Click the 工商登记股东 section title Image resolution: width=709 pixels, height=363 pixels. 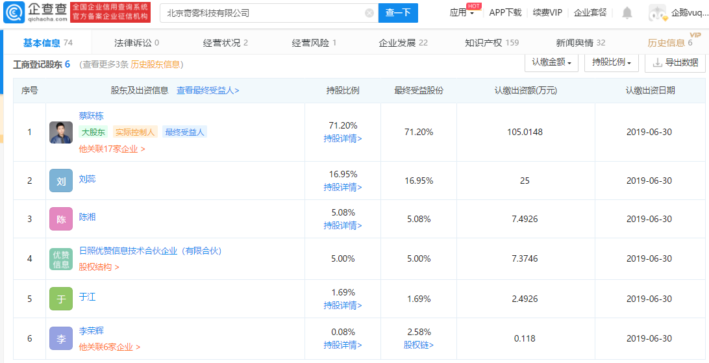[38, 65]
